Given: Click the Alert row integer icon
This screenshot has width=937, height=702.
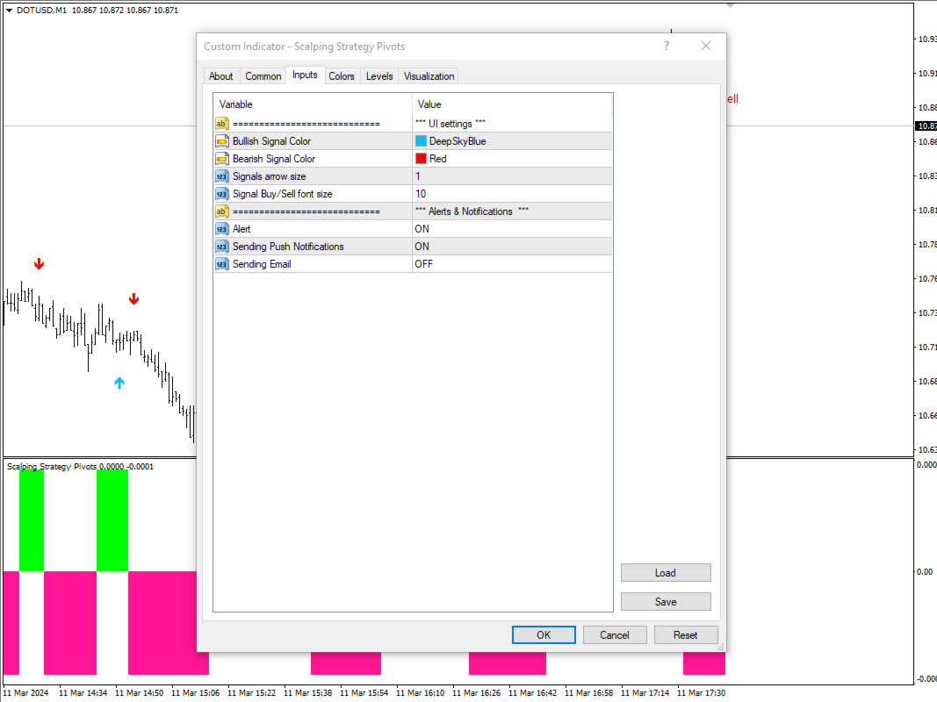Looking at the screenshot, I should coord(221,229).
